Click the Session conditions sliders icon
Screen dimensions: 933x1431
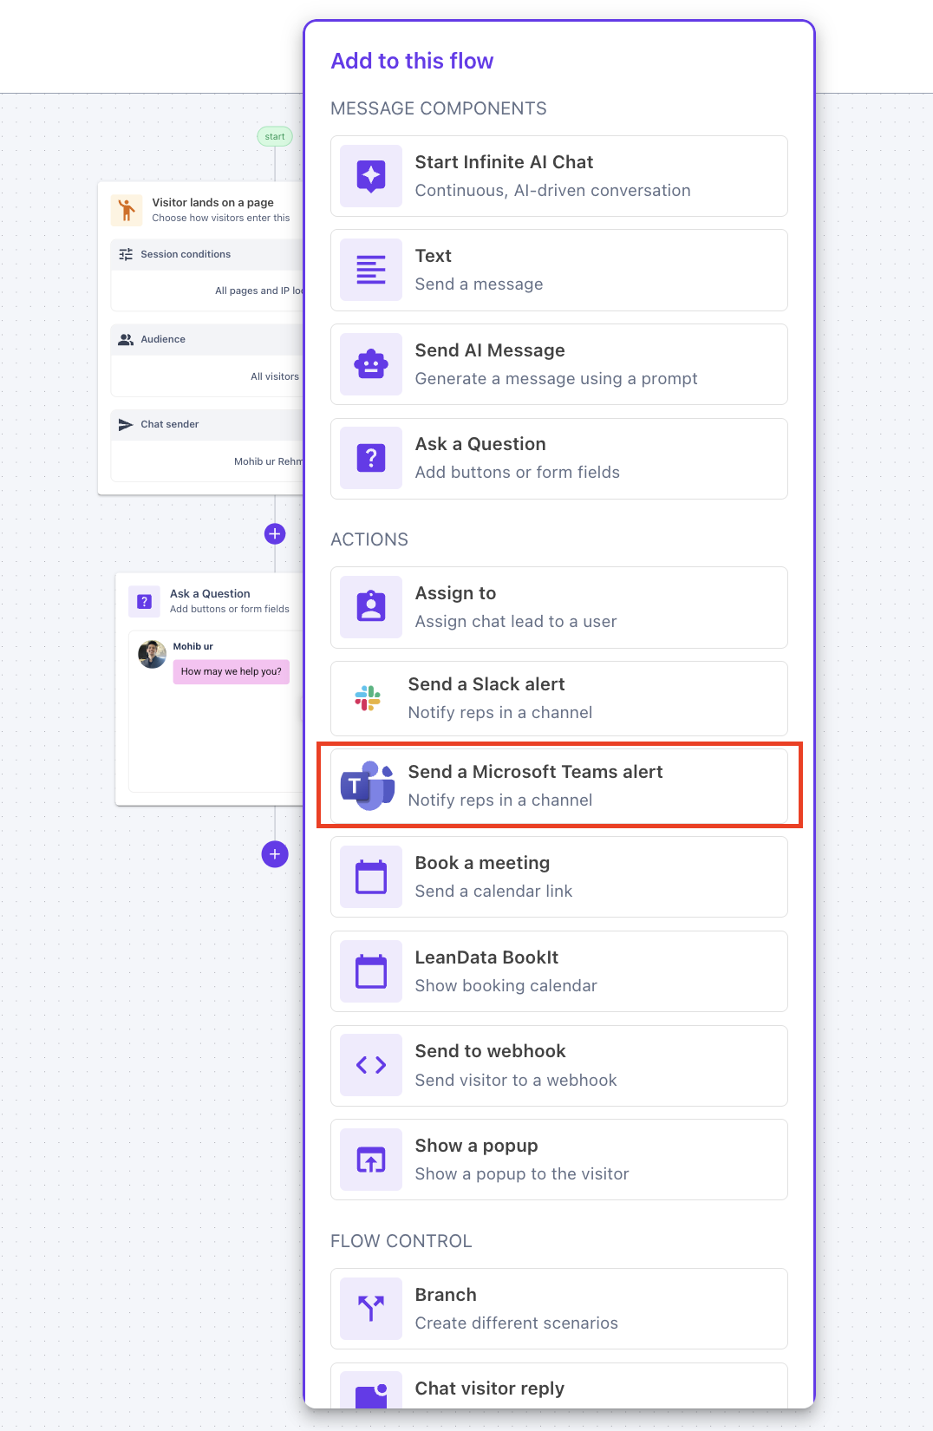tap(126, 254)
